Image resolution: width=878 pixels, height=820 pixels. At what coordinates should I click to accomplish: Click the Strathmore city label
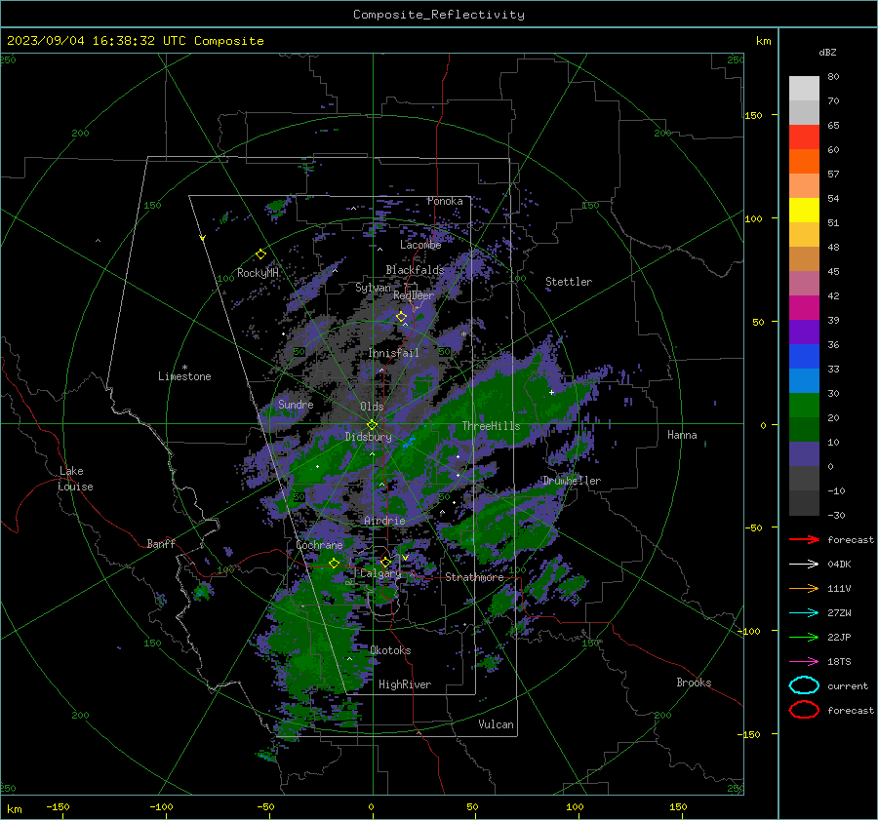coord(474,577)
